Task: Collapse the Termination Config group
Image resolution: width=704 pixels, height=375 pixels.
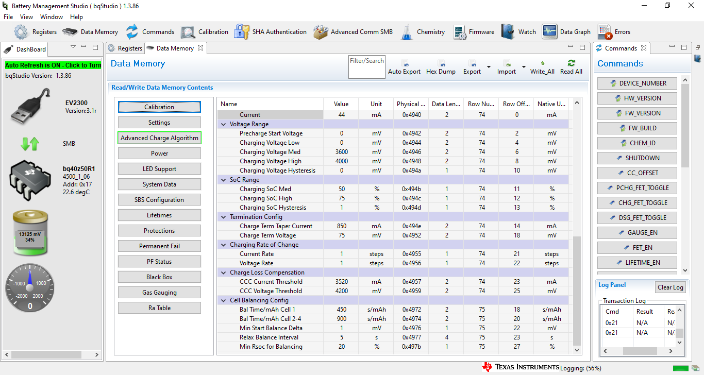Action: [224, 217]
